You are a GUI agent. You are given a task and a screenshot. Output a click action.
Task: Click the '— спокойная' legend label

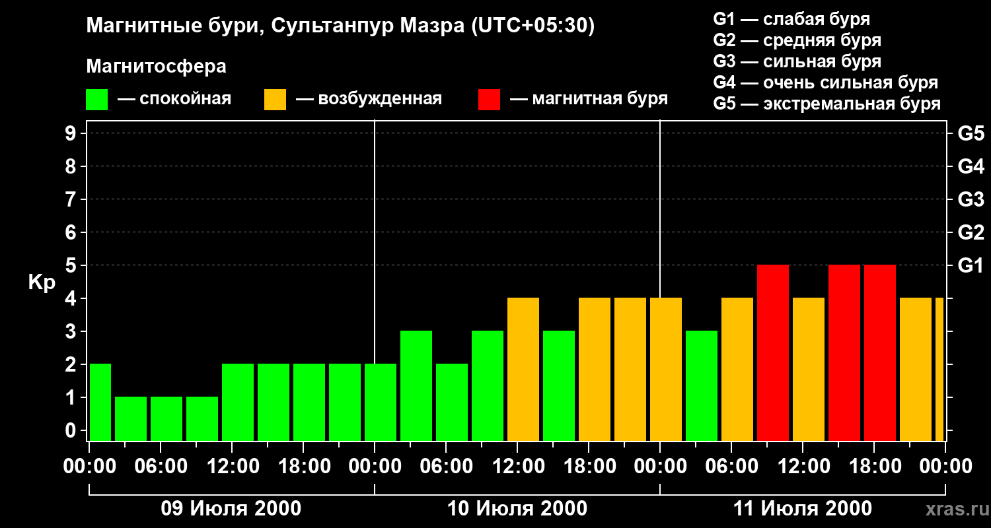174,100
